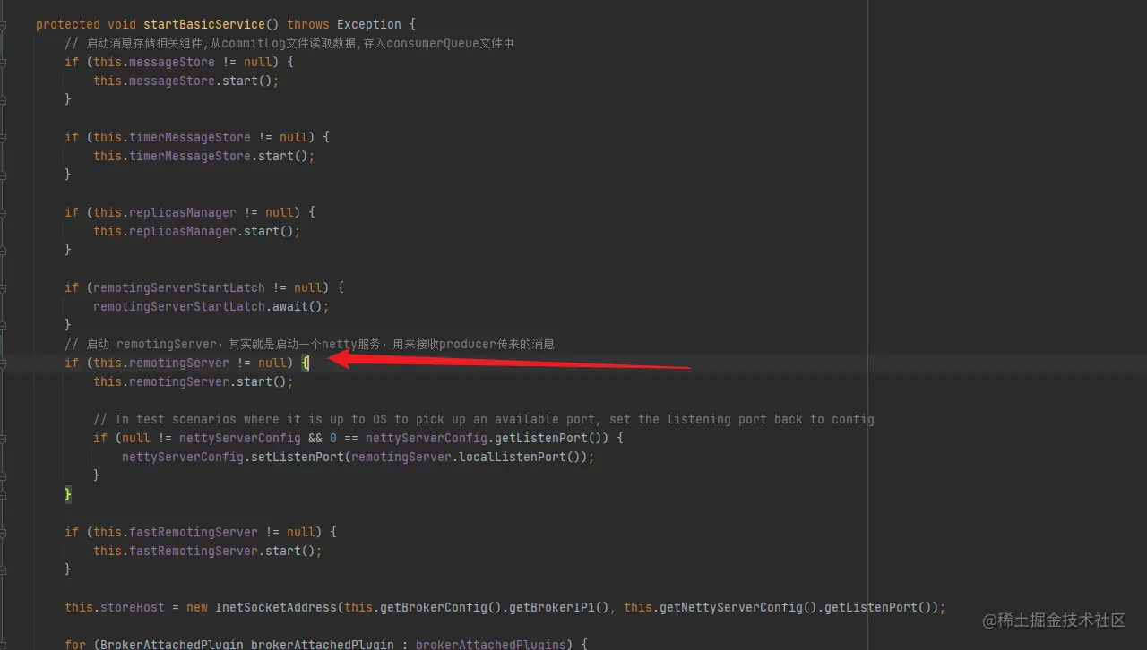Click 'remotingServerStartLatch' in the if-condition
The height and width of the screenshot is (650, 1147).
coord(179,287)
